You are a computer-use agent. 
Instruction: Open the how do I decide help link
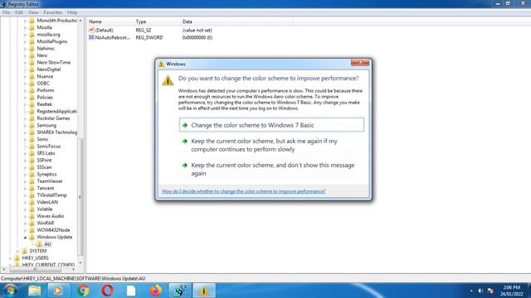coord(243,191)
